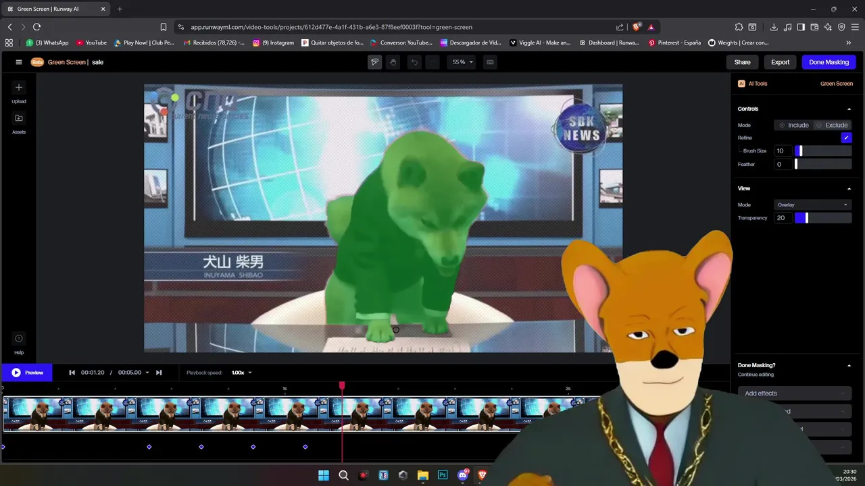Go back in the browser
Screen dimensions: 865x486
coord(9,27)
